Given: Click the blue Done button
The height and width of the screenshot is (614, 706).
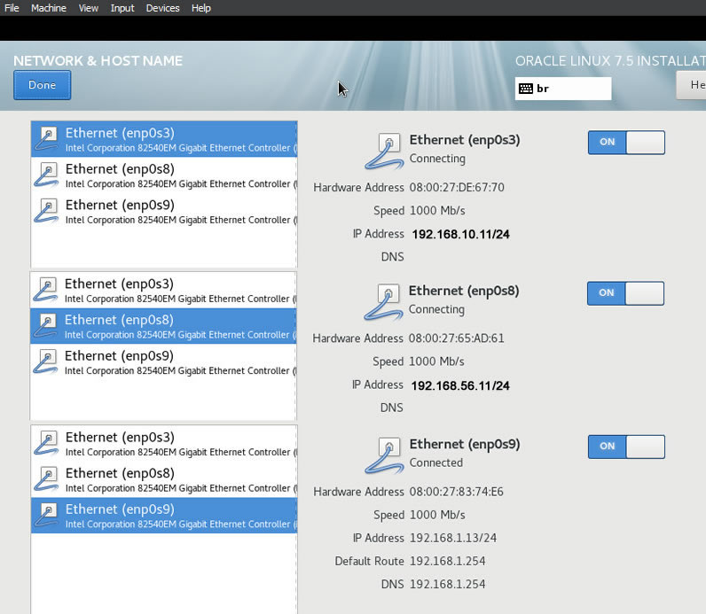Looking at the screenshot, I should coord(43,85).
